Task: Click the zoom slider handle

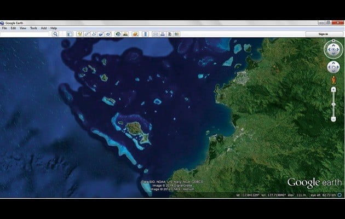Action: coord(334,104)
